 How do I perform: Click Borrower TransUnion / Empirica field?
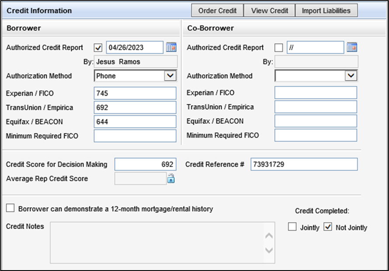[135, 107]
